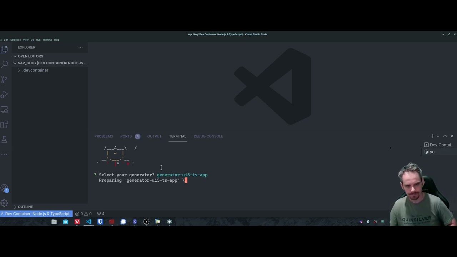Expand the Outline section
Image resolution: width=457 pixels, height=257 pixels.
[50, 207]
